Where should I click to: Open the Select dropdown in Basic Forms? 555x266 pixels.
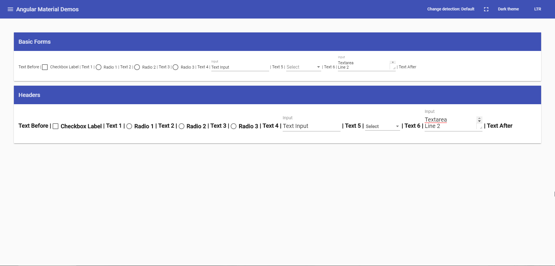[x=304, y=67]
